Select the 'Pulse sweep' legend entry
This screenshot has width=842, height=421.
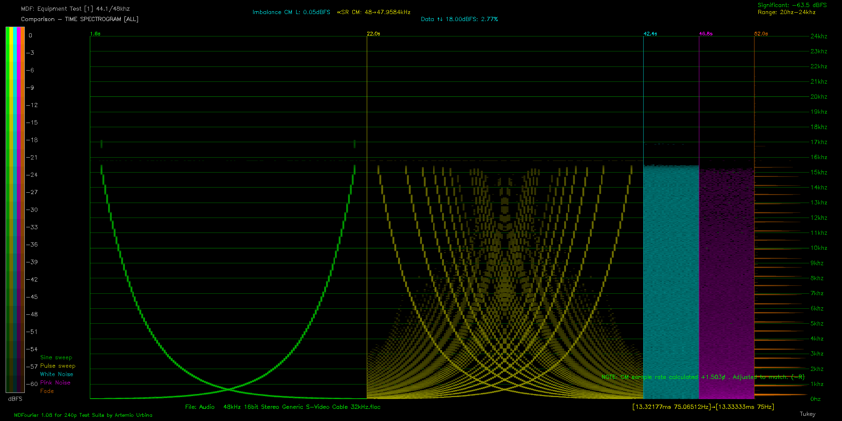[x=58, y=366]
